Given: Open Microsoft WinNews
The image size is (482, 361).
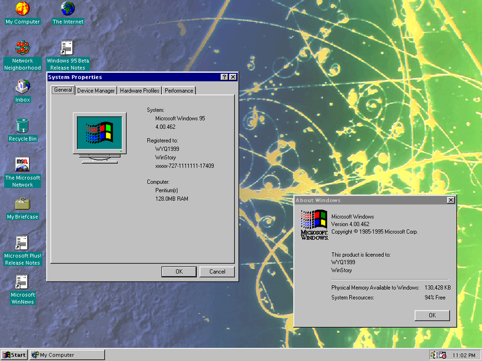Looking at the screenshot, I should coord(22,283).
